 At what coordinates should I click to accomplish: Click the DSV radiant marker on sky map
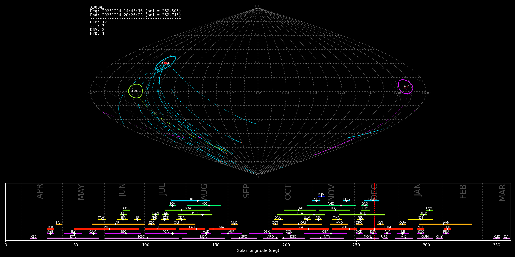tap(405, 87)
